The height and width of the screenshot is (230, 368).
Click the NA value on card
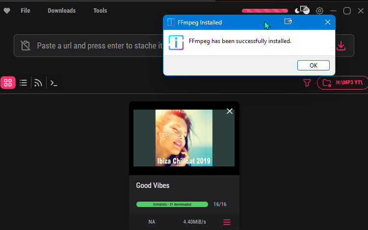point(152,222)
